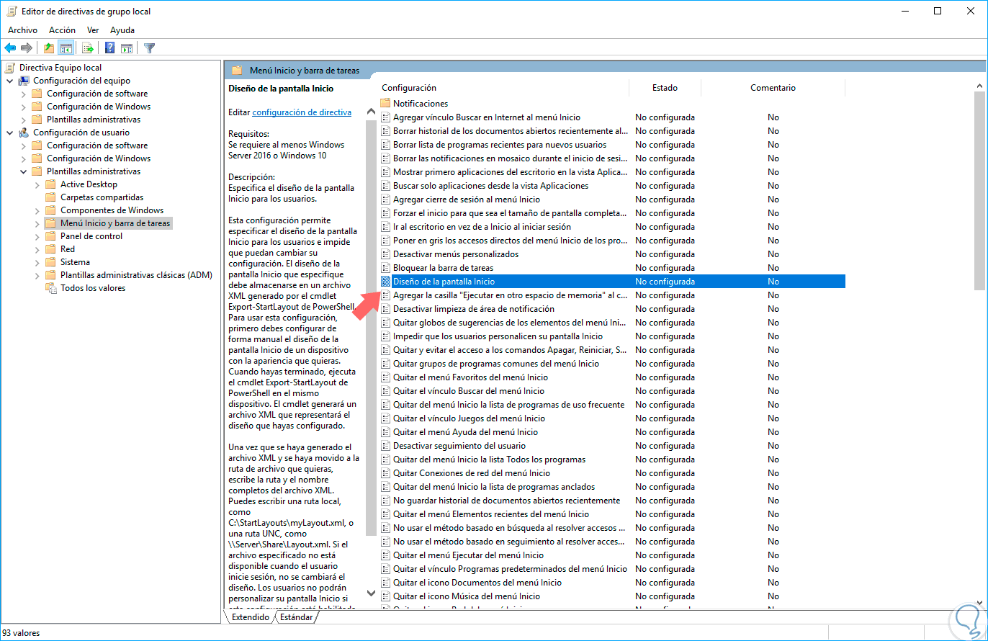Expand Plantillas administrativas clásicas (ADM)
Image resolution: width=988 pixels, height=641 pixels.
click(37, 275)
